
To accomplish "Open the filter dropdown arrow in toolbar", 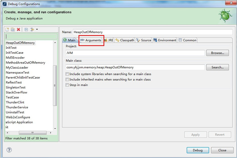I will pos(37,29).
